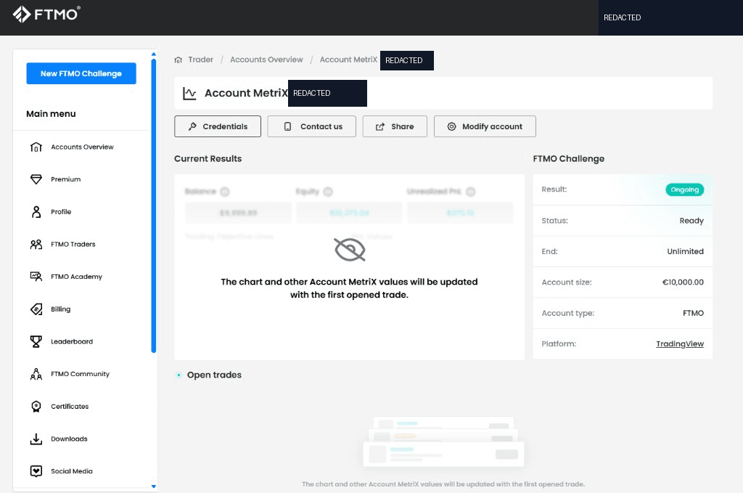Click the Unrealized PnL info icon
This screenshot has width=743, height=493.
point(470,192)
